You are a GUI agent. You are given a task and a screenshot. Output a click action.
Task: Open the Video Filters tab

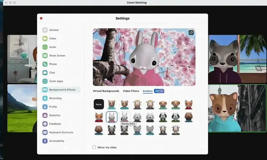(131, 91)
